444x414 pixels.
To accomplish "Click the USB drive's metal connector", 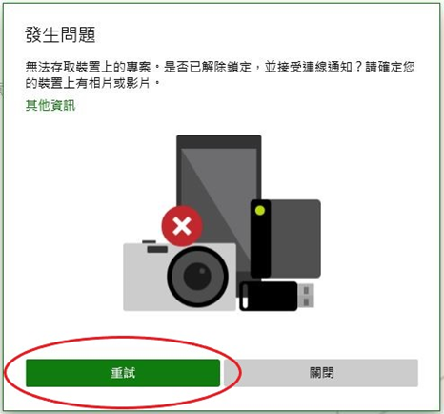I will point(306,296).
